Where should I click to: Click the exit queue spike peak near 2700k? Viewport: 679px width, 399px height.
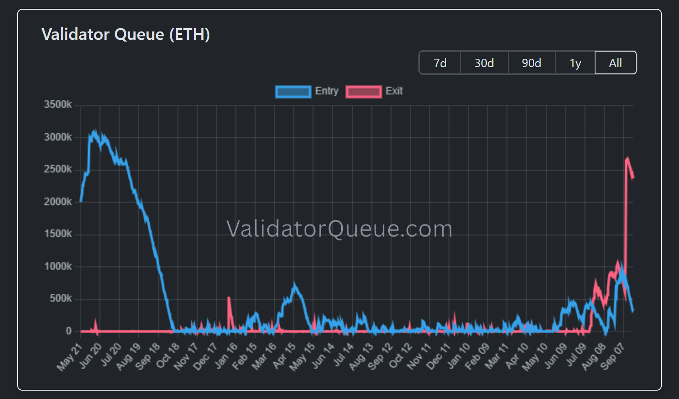pos(627,158)
